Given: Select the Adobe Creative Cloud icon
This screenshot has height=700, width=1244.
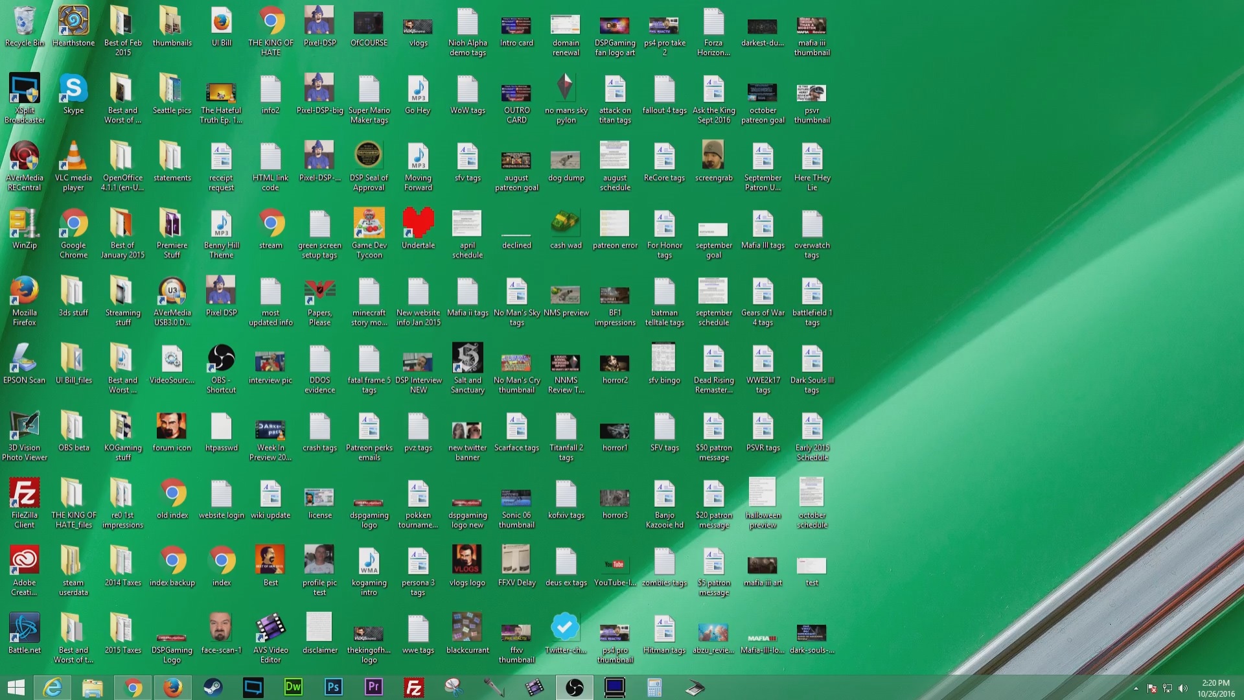Looking at the screenshot, I should click(25, 570).
